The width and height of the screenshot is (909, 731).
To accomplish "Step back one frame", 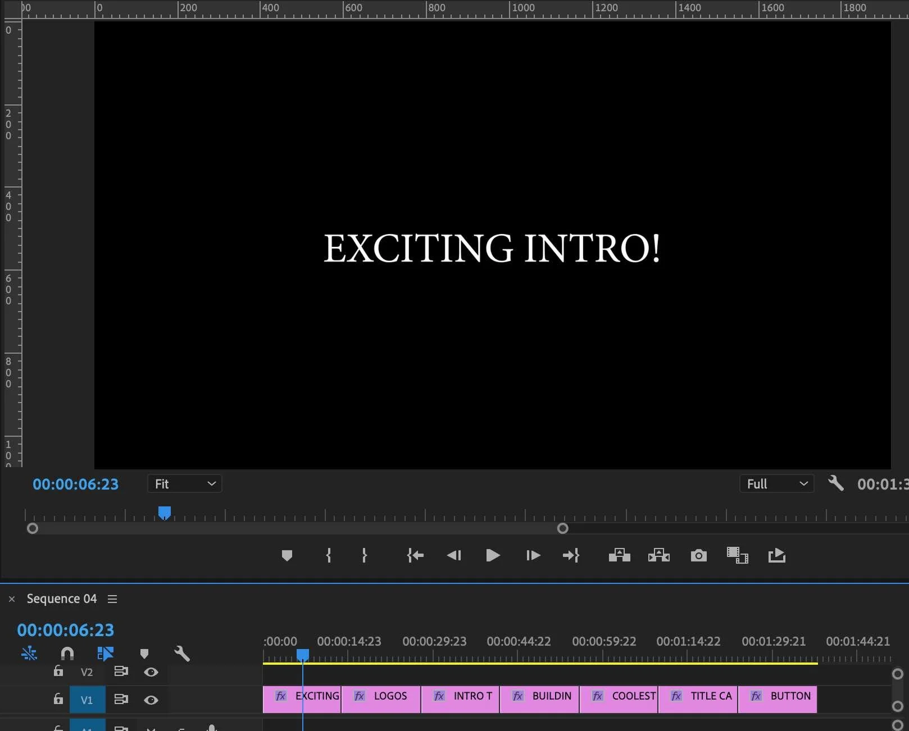I will (x=454, y=556).
